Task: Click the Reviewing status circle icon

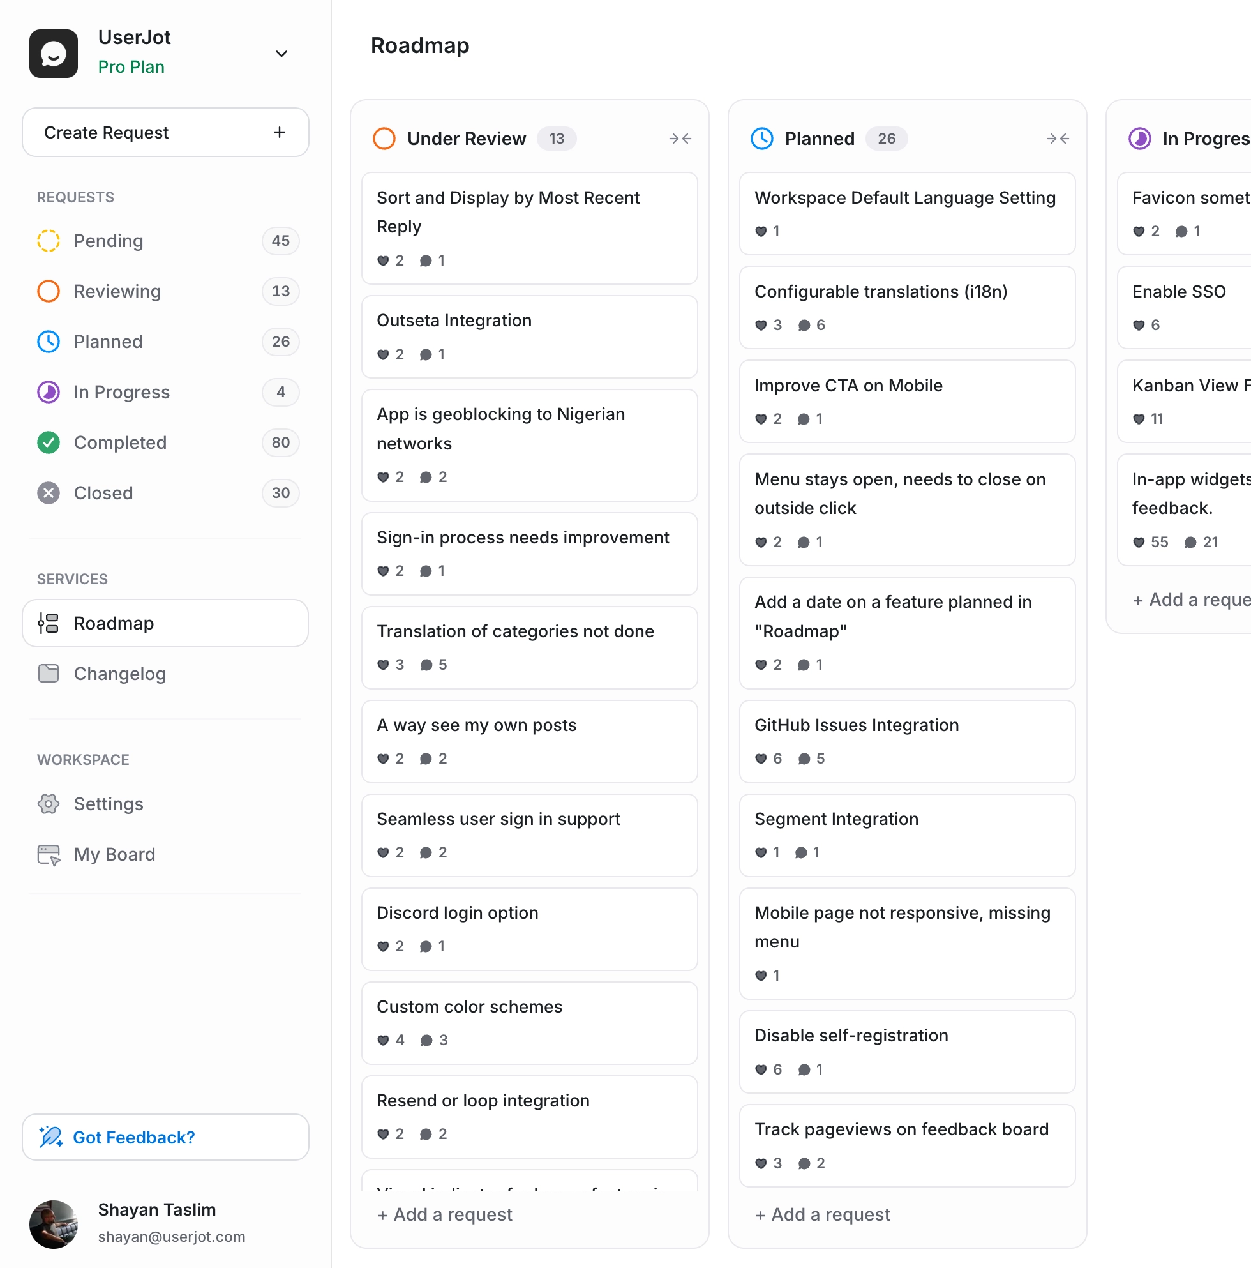Action: 48,291
